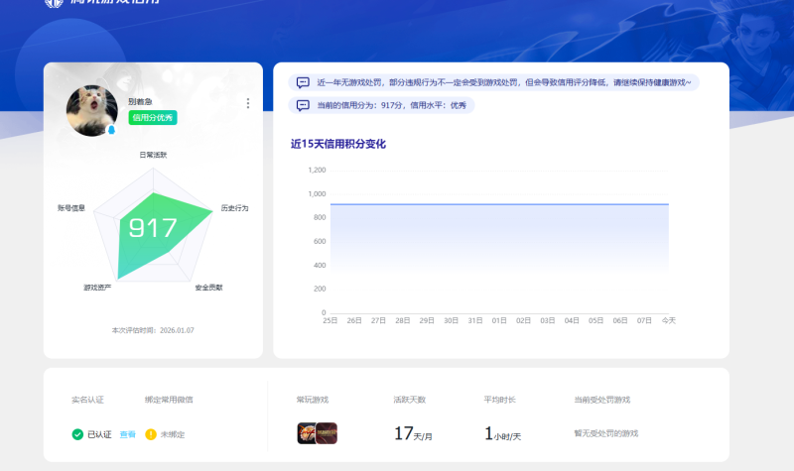Click the 未绑定 WeChat binding status
The image size is (794, 471).
[x=173, y=434]
